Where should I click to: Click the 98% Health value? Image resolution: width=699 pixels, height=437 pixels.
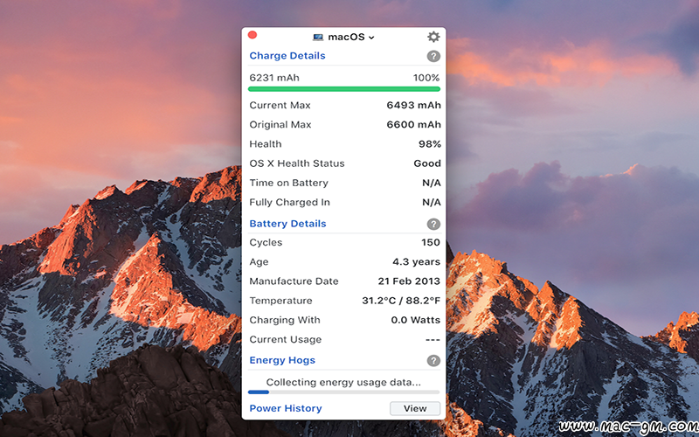(x=430, y=144)
